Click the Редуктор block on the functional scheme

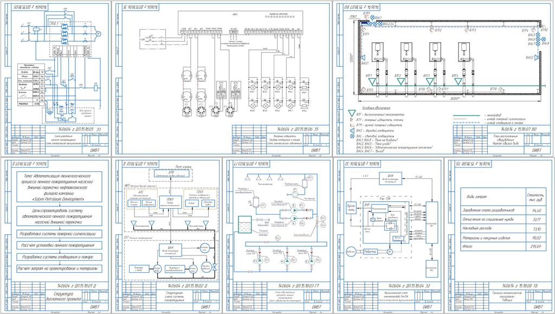[x=370, y=251]
